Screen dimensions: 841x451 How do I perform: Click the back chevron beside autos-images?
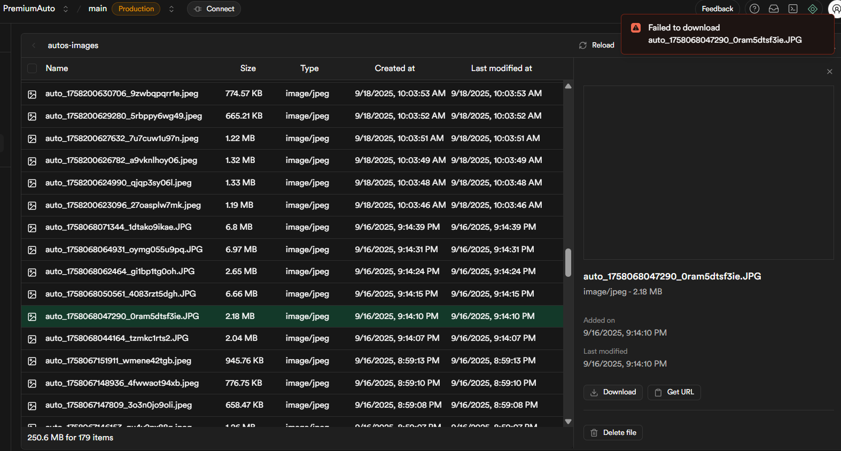point(34,45)
